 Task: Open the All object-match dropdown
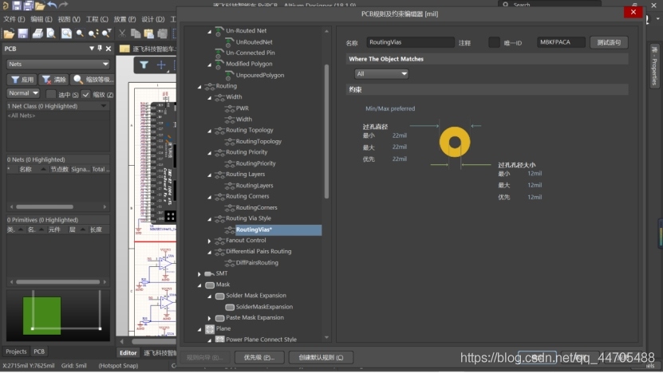(381, 73)
